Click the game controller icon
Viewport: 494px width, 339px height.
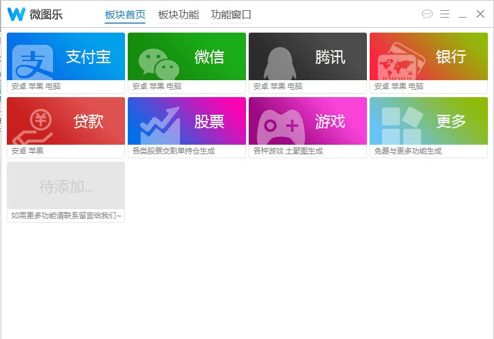[281, 126]
